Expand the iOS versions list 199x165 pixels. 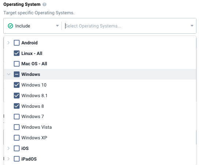pos(8,148)
